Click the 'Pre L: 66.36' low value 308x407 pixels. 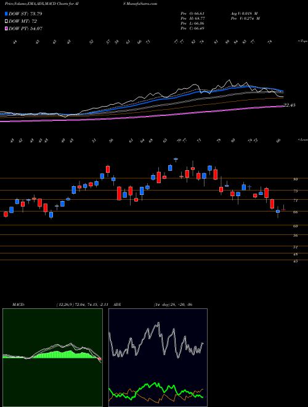pos(192,23)
